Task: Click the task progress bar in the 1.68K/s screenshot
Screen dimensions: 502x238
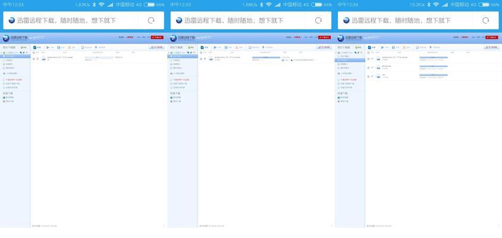Action: 266,58
